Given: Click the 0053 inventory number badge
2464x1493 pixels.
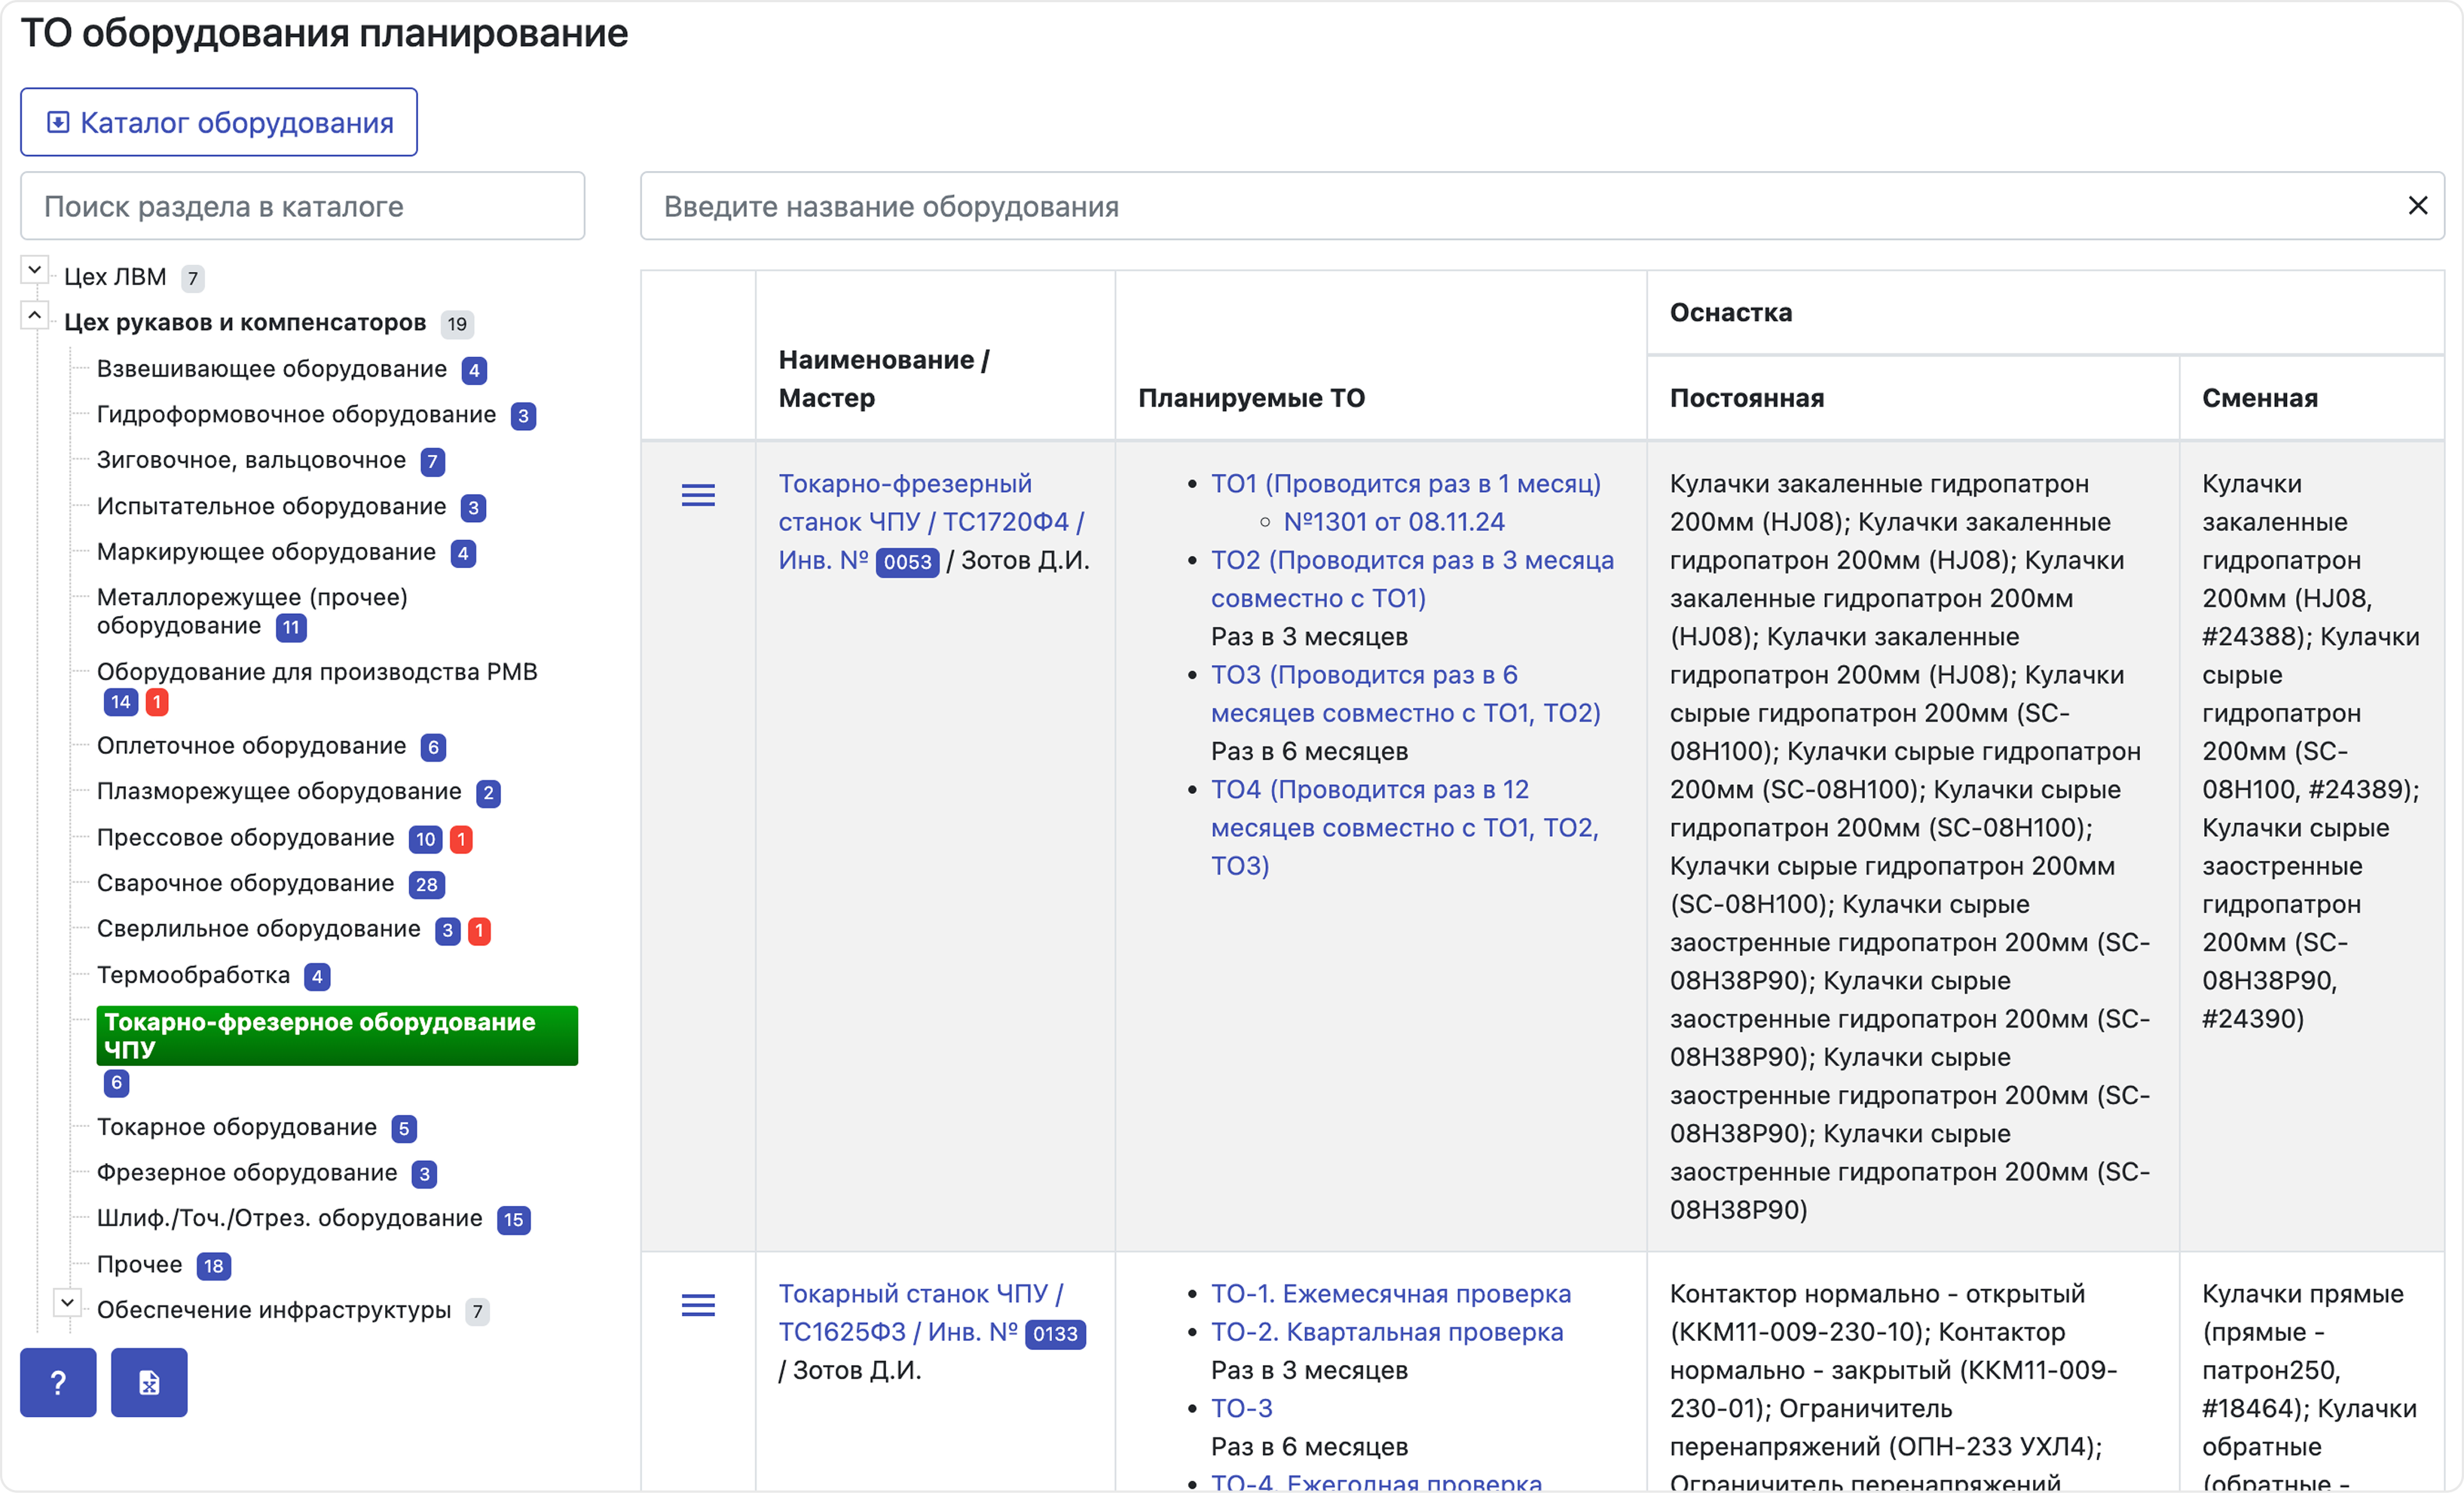Looking at the screenshot, I should coord(907,562).
